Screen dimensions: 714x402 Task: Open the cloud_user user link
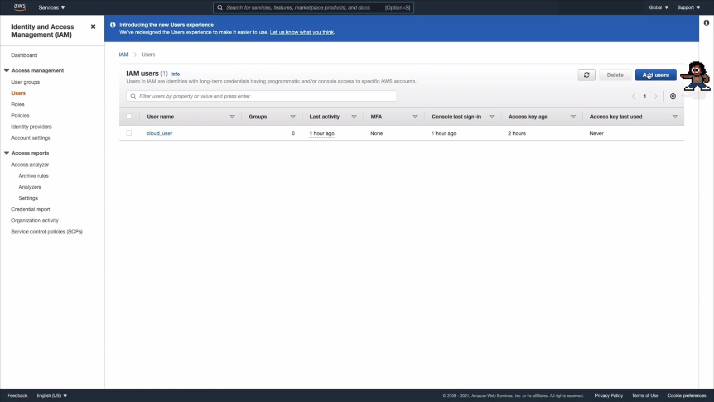(160, 133)
